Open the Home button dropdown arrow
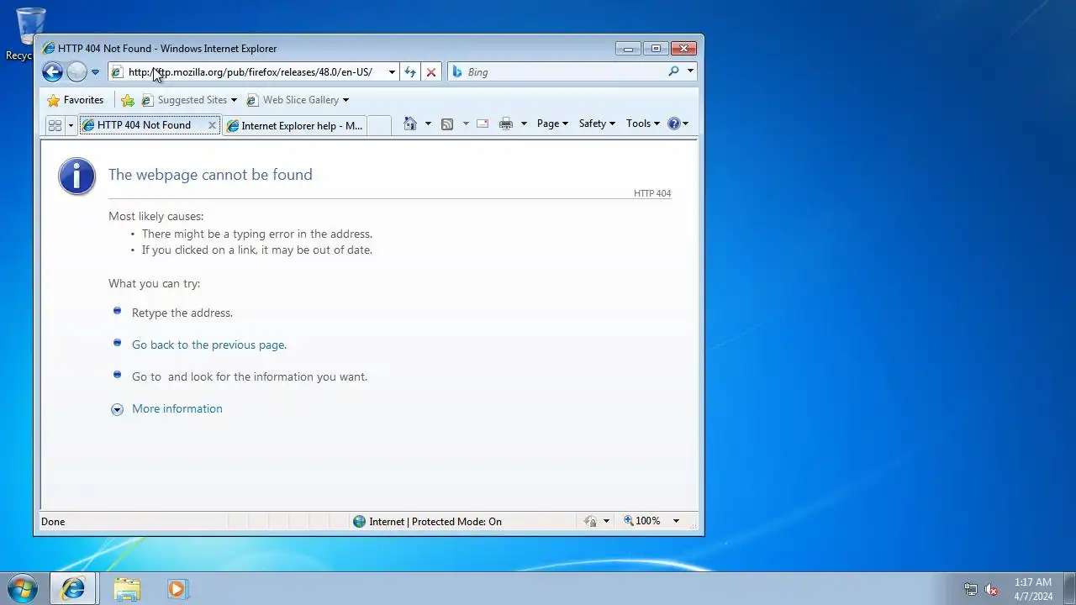 point(428,124)
